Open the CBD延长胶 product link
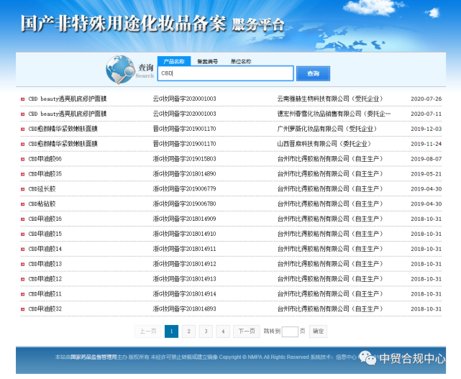The image size is (461, 379). click(x=42, y=188)
